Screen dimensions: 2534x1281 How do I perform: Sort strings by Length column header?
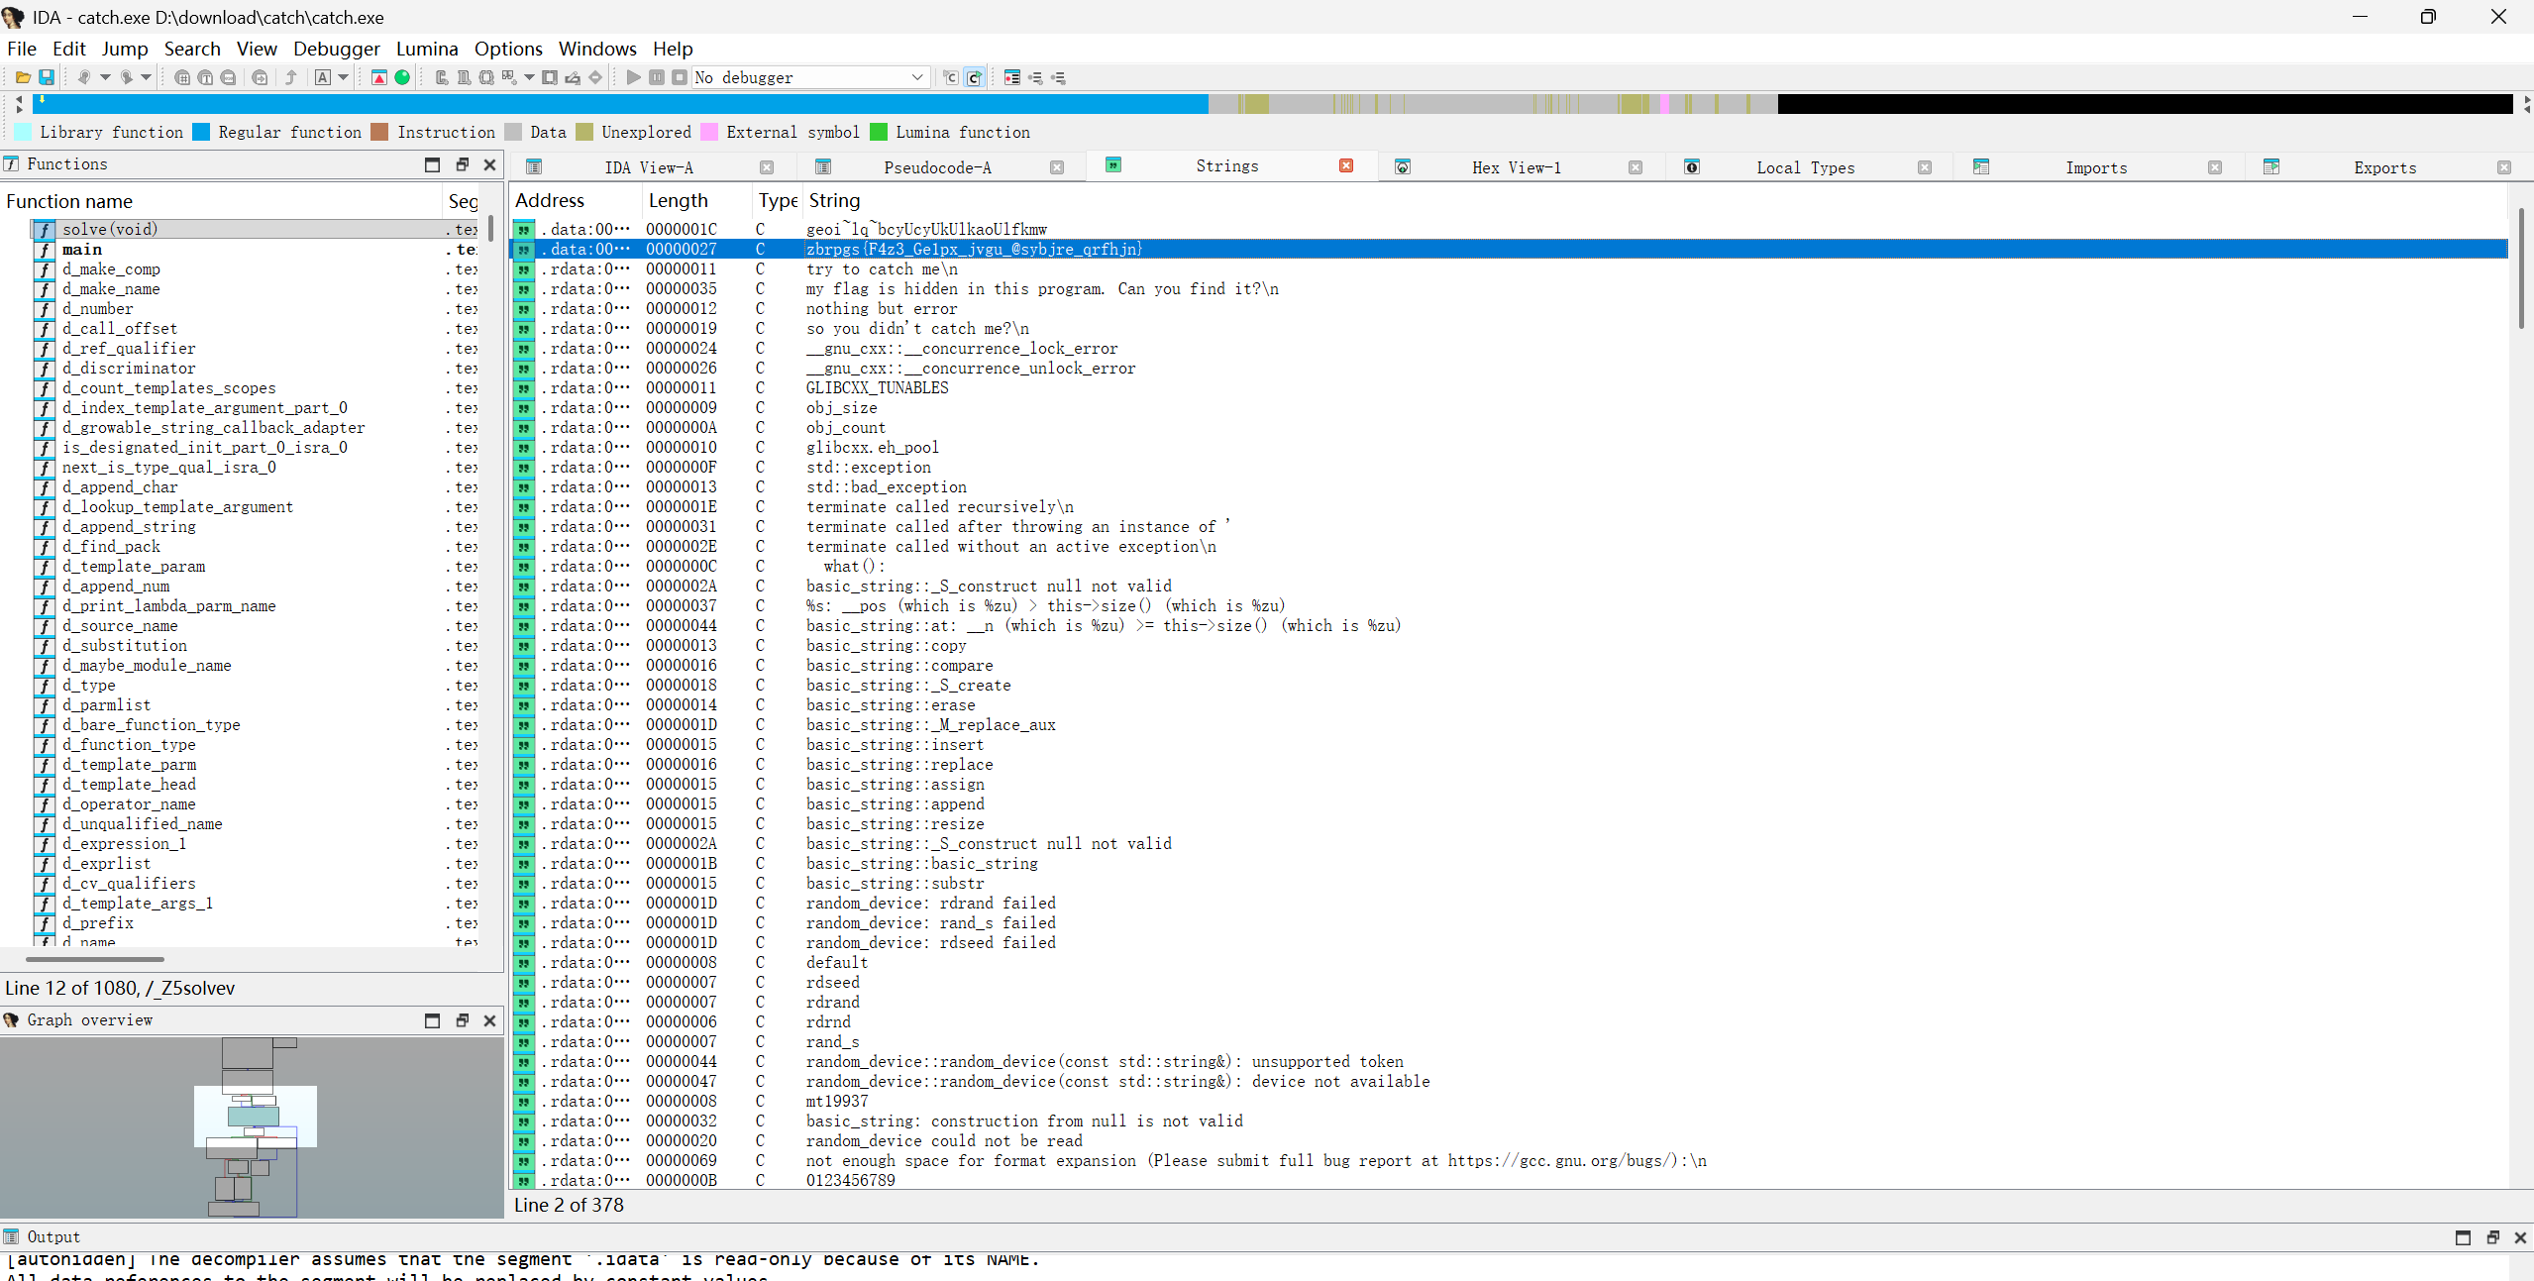point(678,201)
